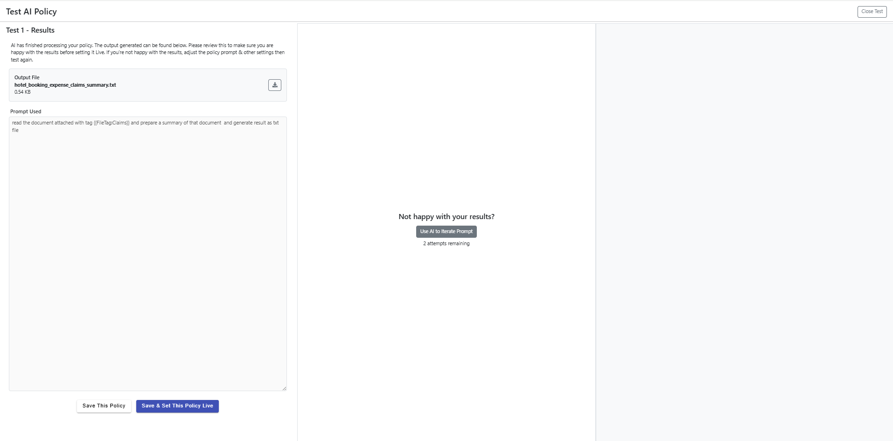Viewport: 893px width, 441px height.
Task: Click the '2 attempts remaining' text
Action: tap(446, 244)
